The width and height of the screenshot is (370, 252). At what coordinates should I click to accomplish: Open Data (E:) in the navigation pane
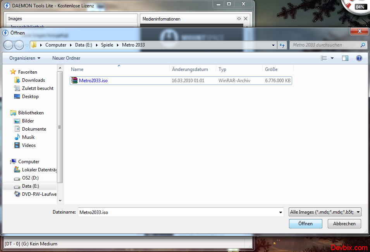(x=31, y=186)
